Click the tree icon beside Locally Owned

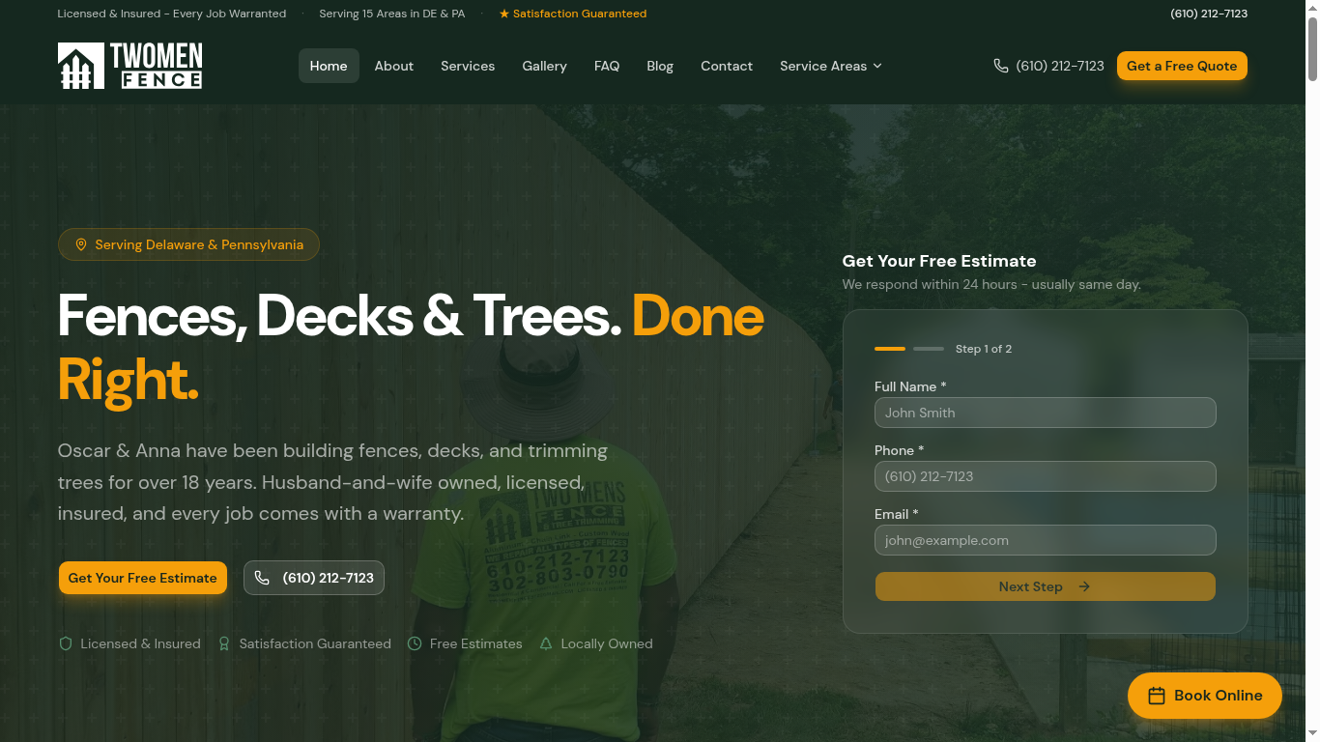(546, 643)
